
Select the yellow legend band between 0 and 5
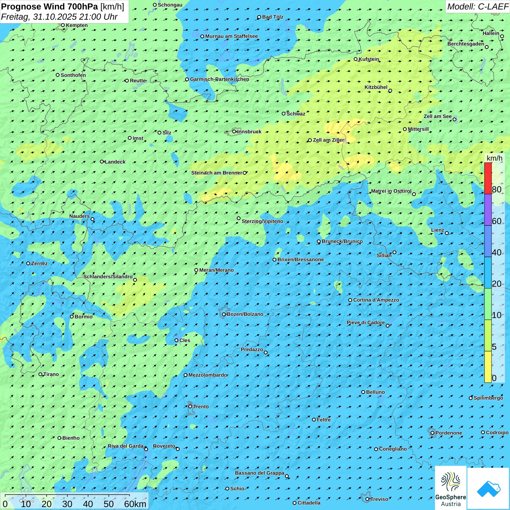point(488,367)
